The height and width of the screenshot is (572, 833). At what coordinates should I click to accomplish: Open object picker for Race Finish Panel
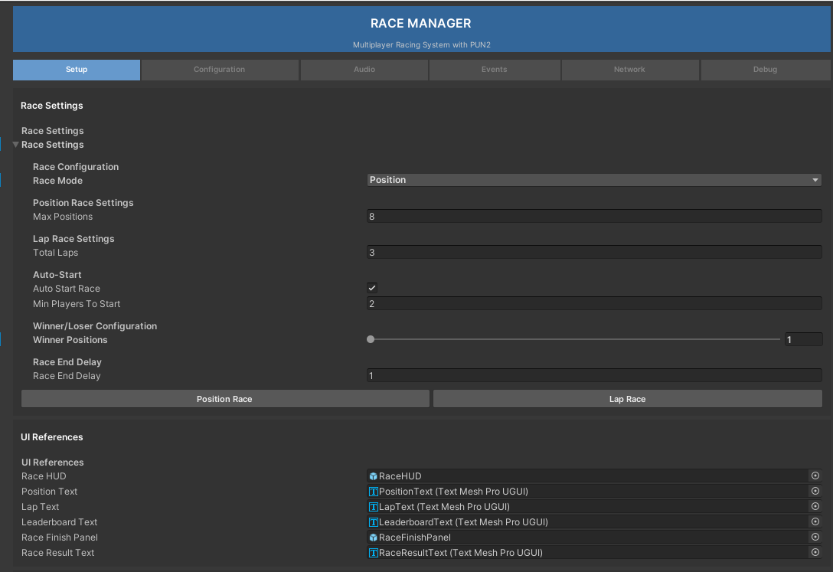815,538
